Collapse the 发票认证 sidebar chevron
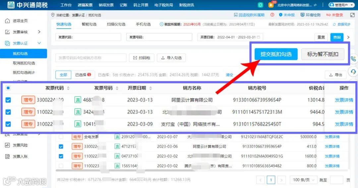The image size is (358, 188). pos(39,43)
